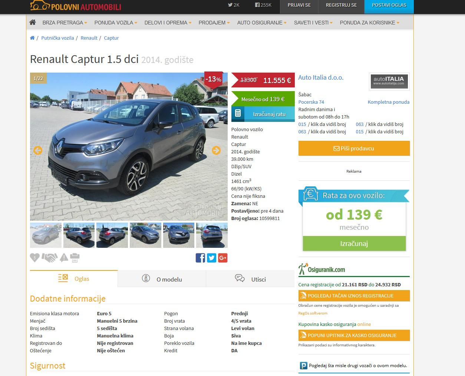Click the calculator icon beside Izračunaj ratu
The image size is (465, 376).
238,114
